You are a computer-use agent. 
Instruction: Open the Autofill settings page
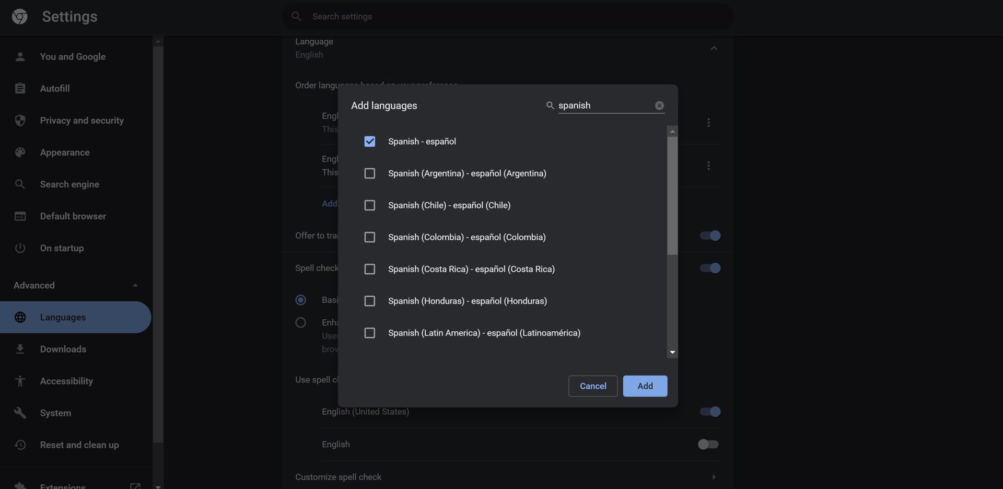coord(55,89)
